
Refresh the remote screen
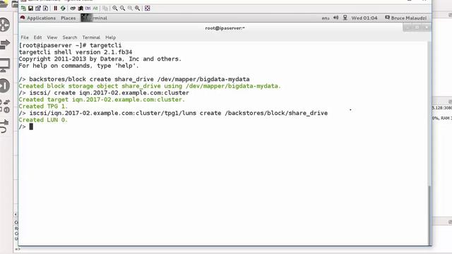click(63, 8)
